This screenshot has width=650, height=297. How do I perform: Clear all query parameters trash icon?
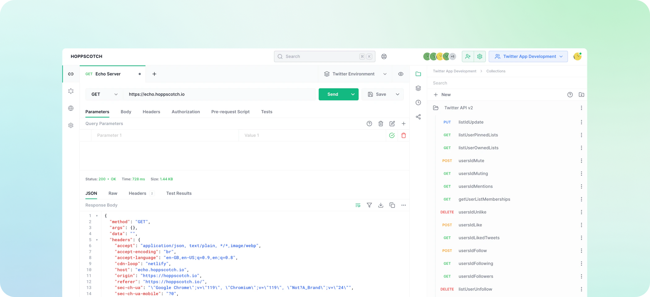tap(381, 123)
